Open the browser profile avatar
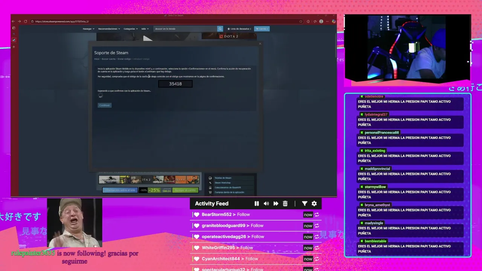Screen dimensions: 482x271 pos(321,21)
